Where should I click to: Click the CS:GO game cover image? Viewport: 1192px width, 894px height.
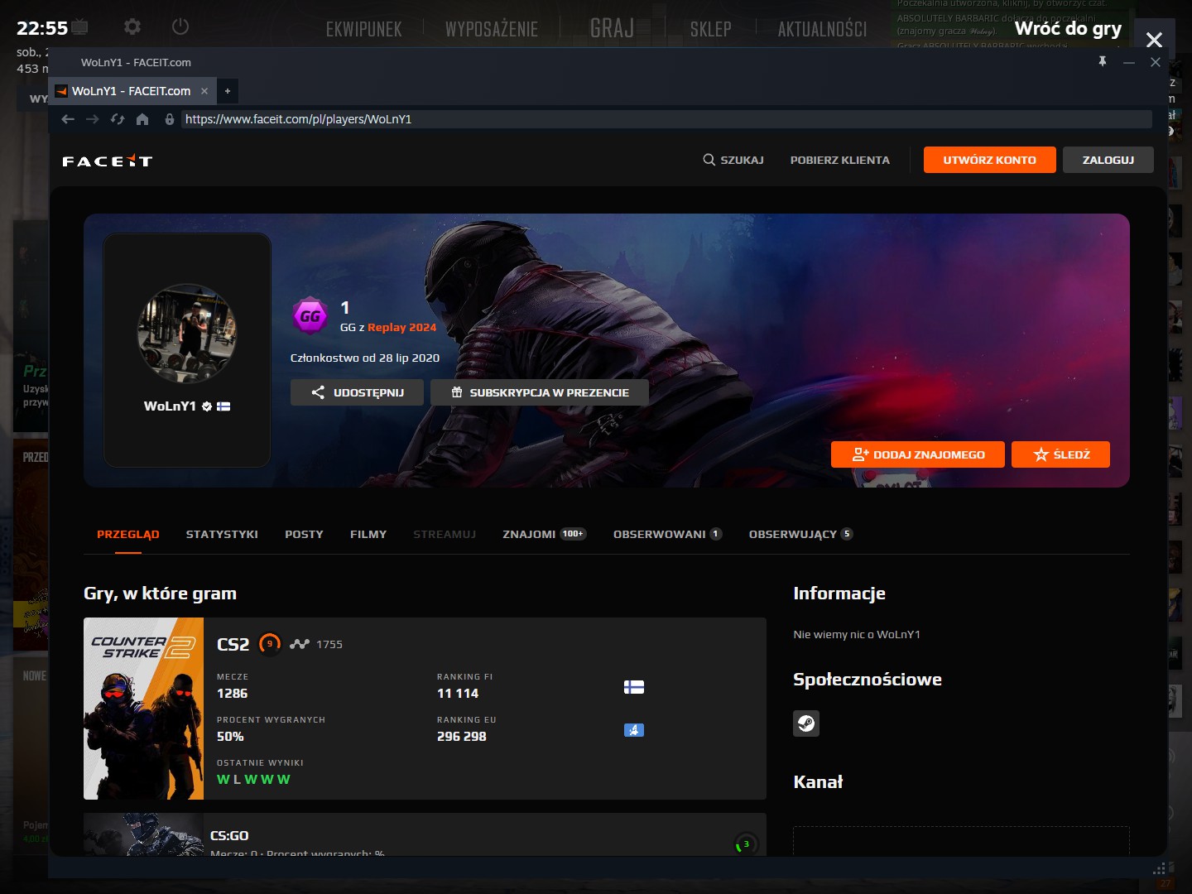point(144,834)
